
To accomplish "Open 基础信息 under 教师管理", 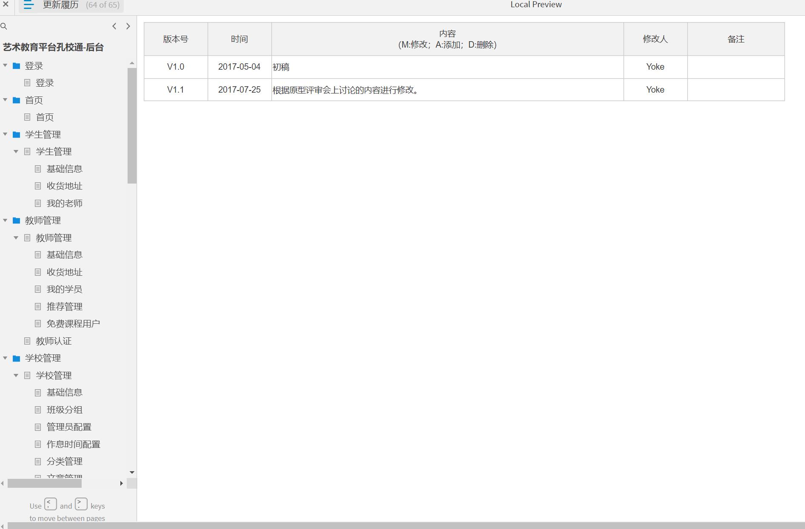I will pos(65,255).
